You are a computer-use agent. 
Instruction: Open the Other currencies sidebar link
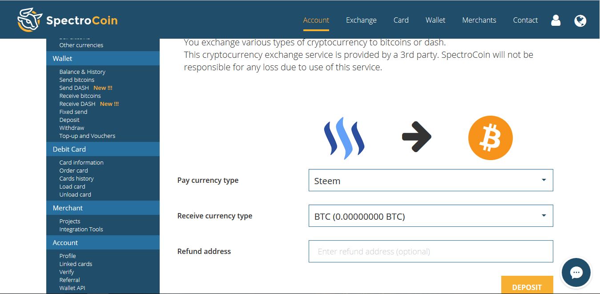(x=81, y=45)
